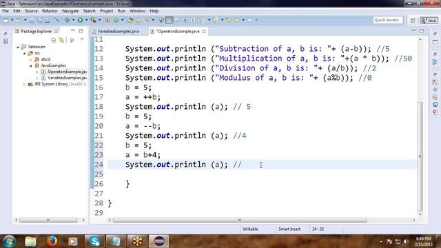
Task: Open Skype from the taskbar
Action: 94,241
